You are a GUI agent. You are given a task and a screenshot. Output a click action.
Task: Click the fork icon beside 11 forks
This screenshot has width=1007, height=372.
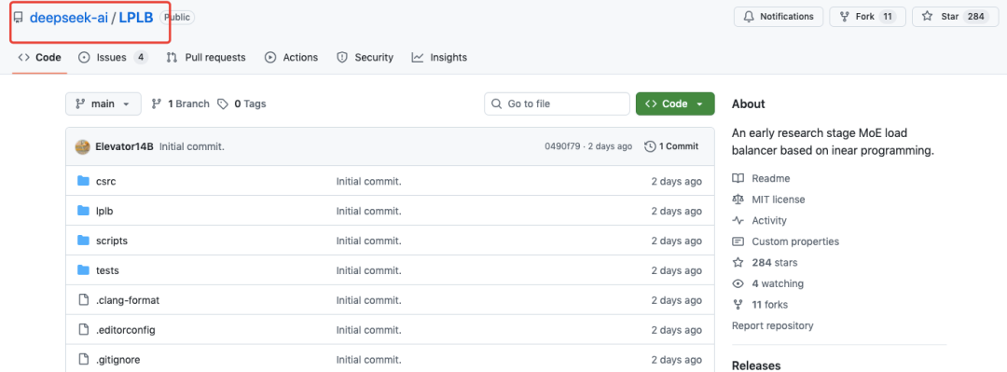[x=738, y=305]
